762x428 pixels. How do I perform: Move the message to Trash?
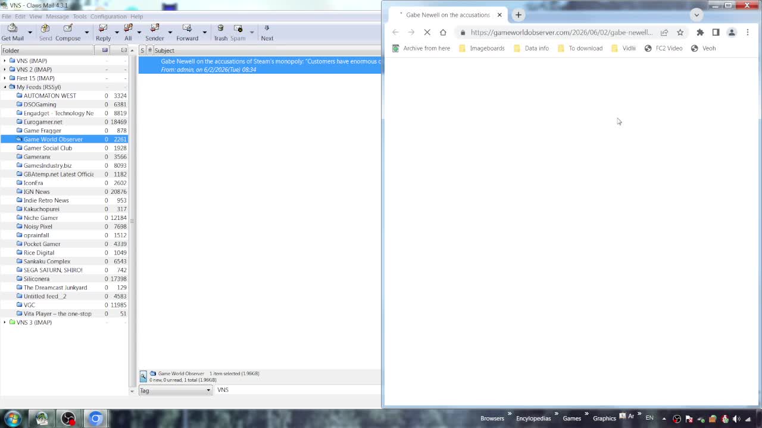pyautogui.click(x=220, y=32)
